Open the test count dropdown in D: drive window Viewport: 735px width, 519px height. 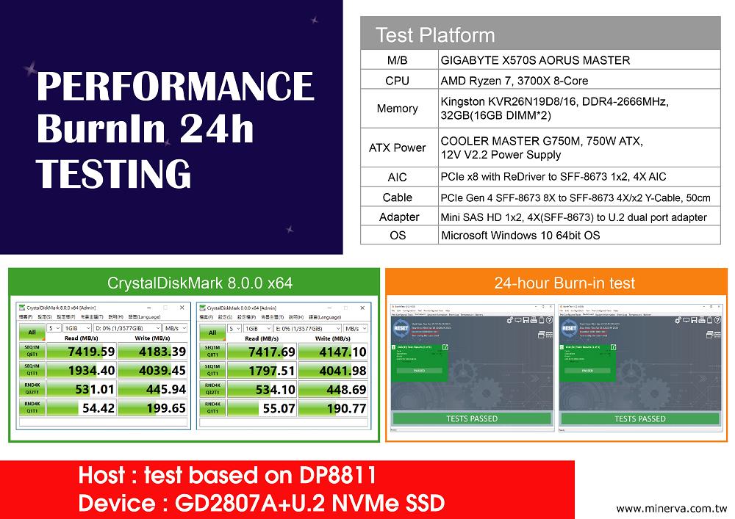(x=54, y=328)
